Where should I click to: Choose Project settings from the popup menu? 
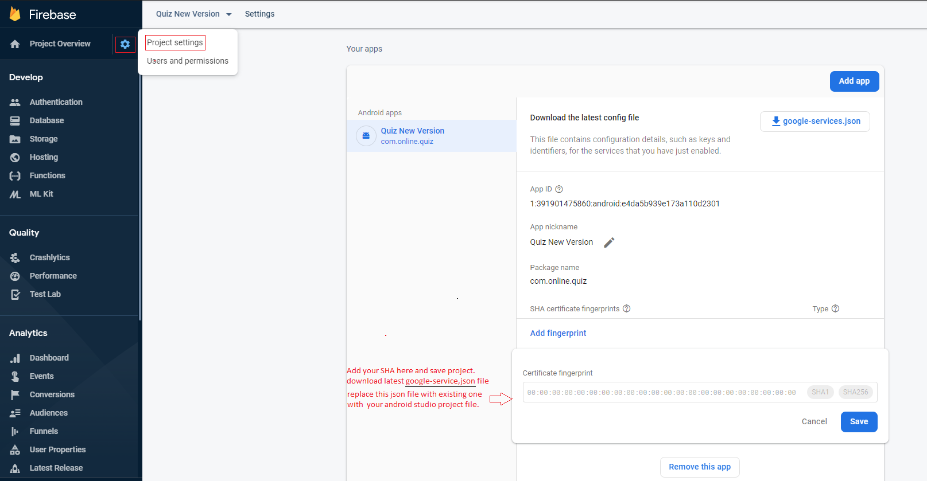click(175, 42)
